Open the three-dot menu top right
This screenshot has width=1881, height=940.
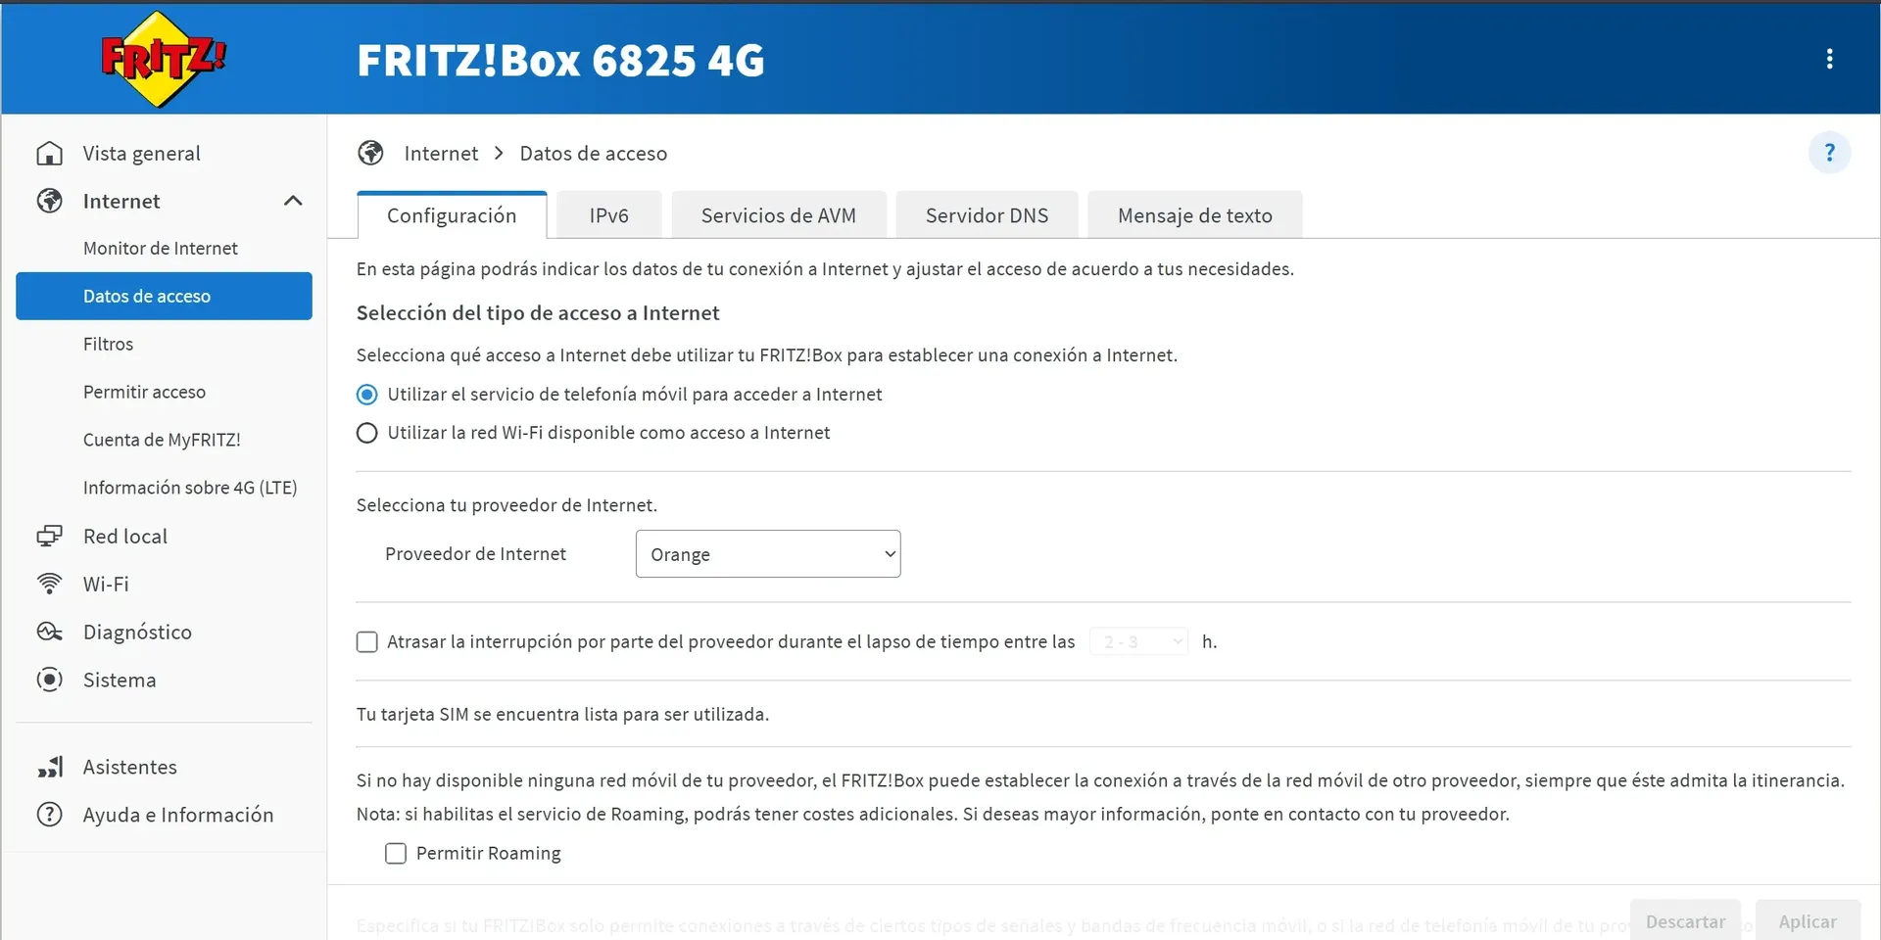tap(1830, 59)
